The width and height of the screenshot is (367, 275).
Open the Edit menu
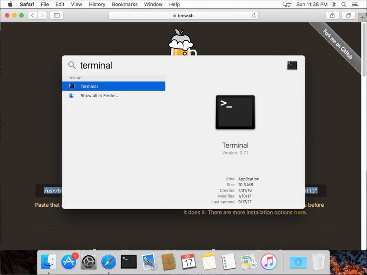[x=60, y=4]
